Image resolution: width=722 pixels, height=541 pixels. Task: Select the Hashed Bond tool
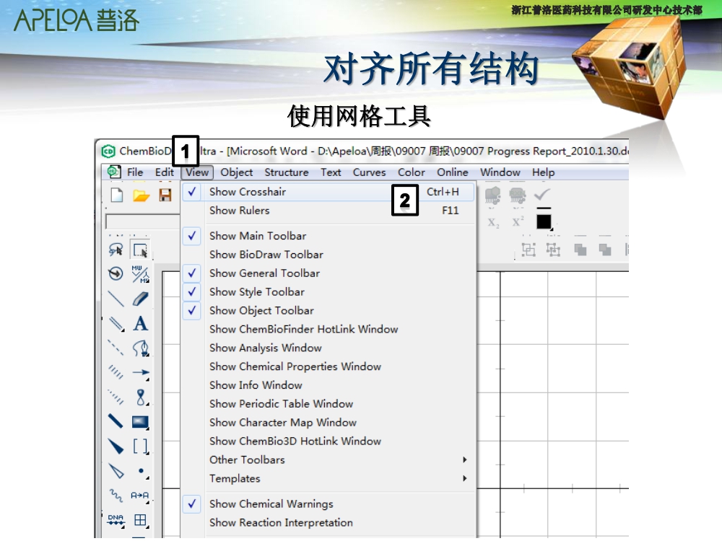click(x=116, y=373)
